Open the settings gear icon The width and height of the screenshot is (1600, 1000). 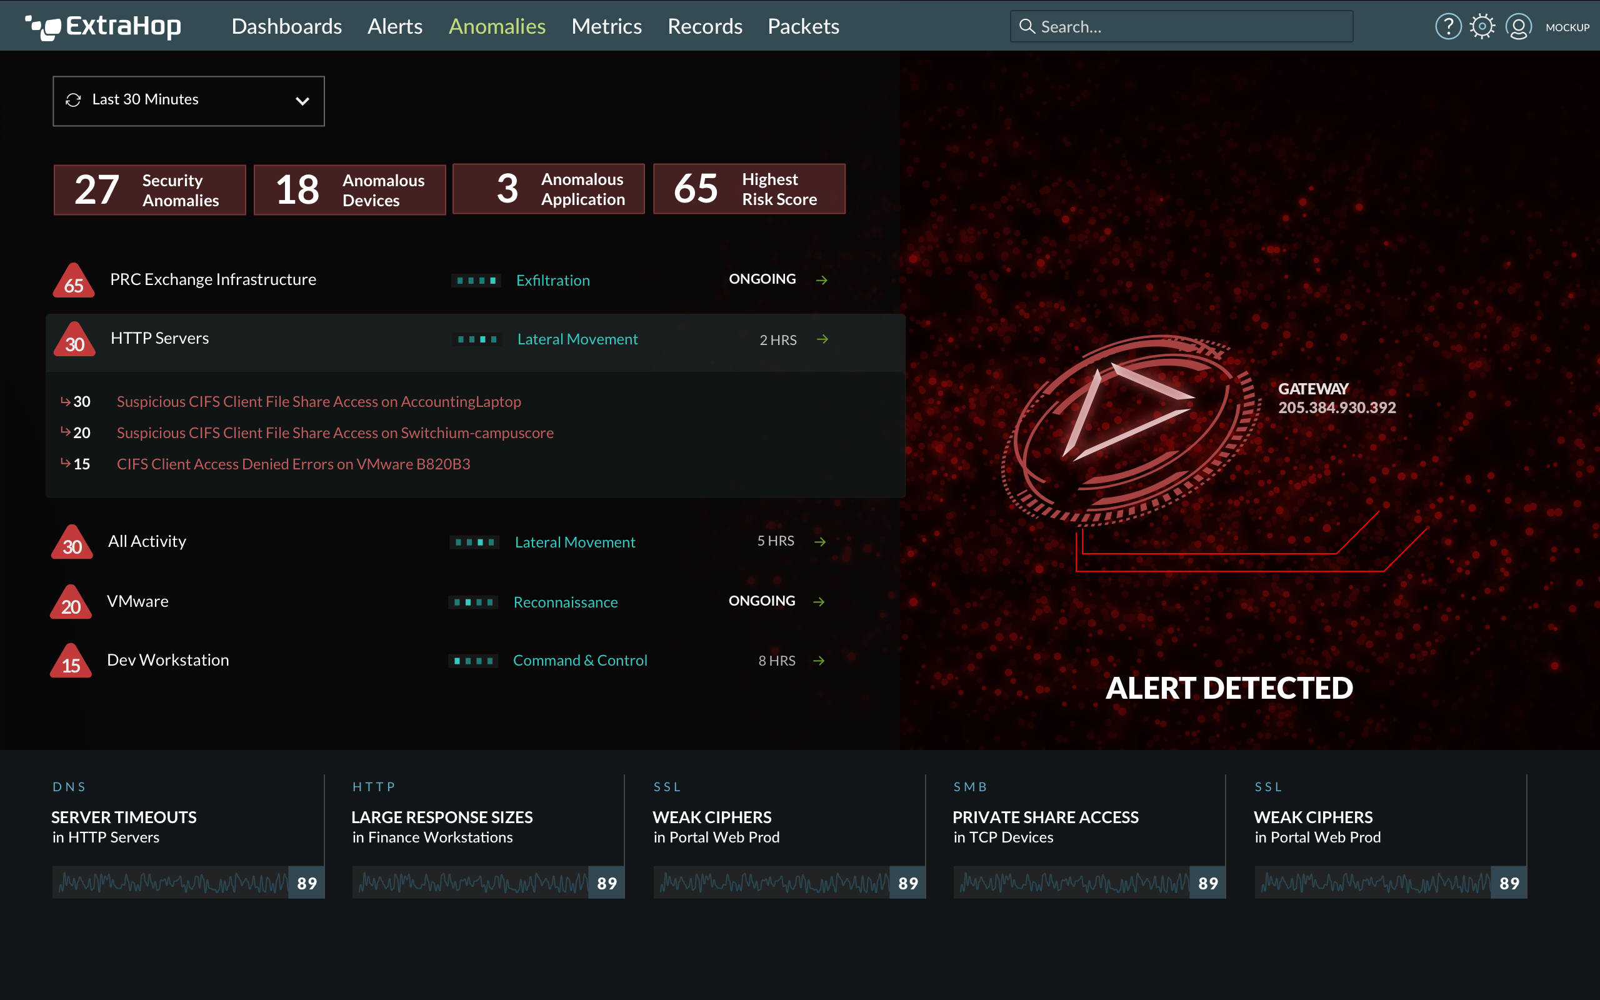pyautogui.click(x=1482, y=26)
